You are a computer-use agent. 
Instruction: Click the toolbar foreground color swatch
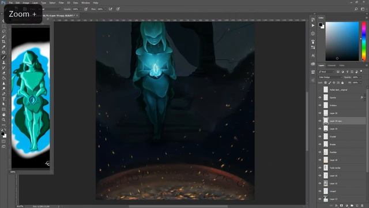click(2, 133)
